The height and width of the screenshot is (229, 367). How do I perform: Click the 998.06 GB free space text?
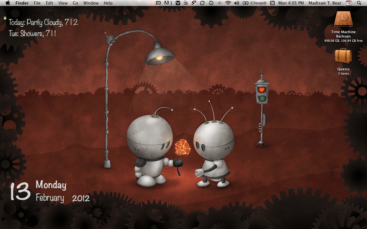[x=343, y=41]
